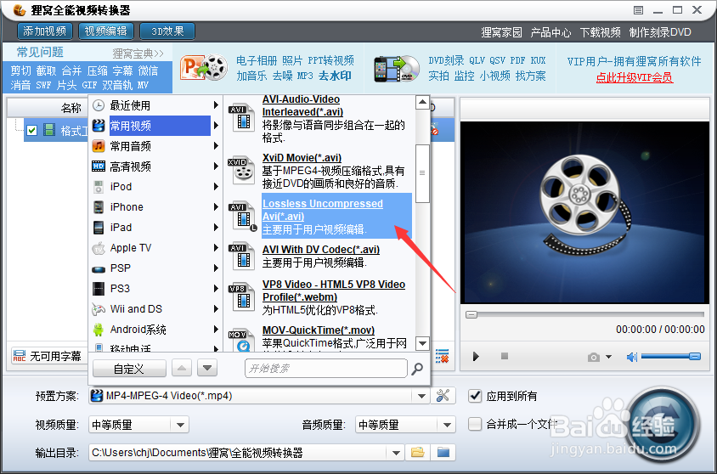Open preset settings wrench icon
The width and height of the screenshot is (717, 474).
tap(443, 395)
